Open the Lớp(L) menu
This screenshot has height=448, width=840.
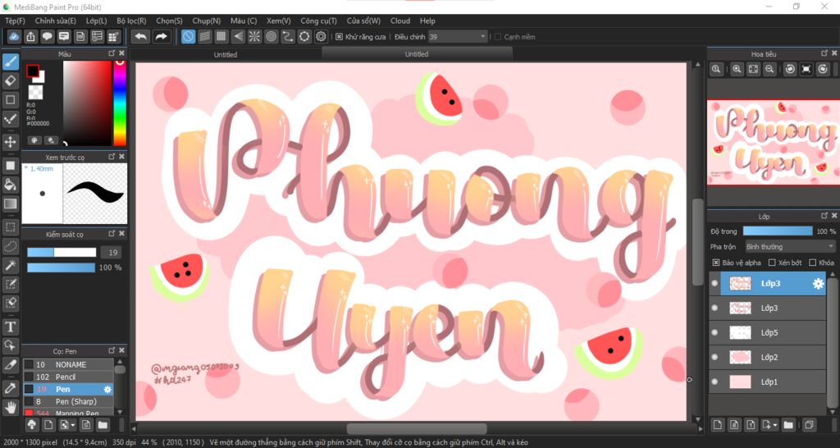(97, 21)
